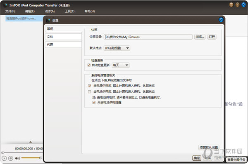Open the 帮助(H) menu
This screenshot has width=248, height=164.
90,12
